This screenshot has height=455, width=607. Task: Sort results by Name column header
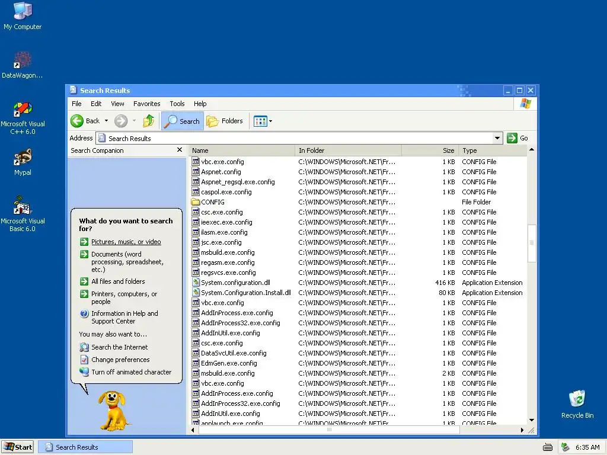tap(242, 150)
